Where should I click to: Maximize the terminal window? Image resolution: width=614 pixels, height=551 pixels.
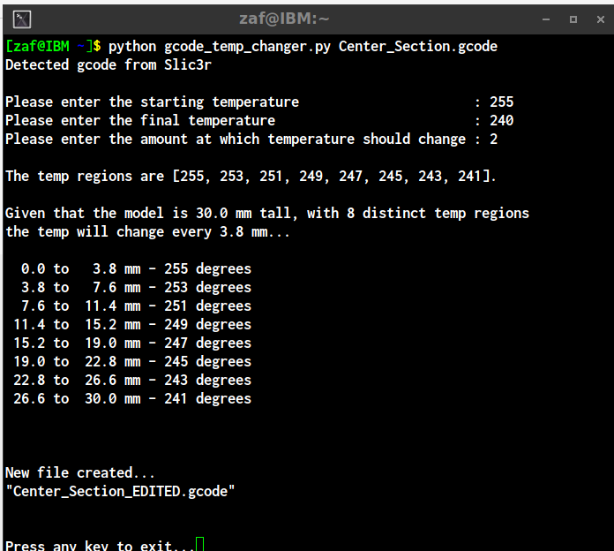click(573, 19)
